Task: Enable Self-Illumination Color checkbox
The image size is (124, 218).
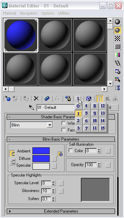Action: [71, 151]
